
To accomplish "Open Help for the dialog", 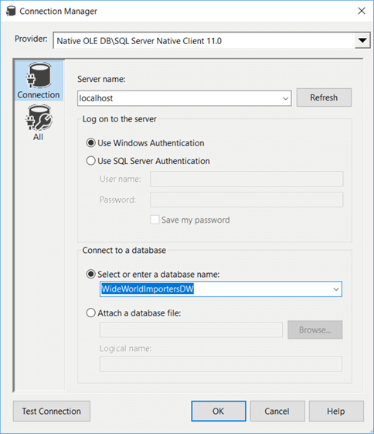I will click(336, 412).
